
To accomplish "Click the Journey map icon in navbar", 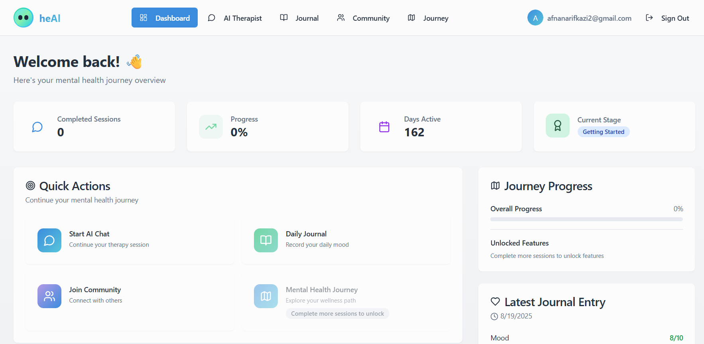I will pyautogui.click(x=411, y=18).
